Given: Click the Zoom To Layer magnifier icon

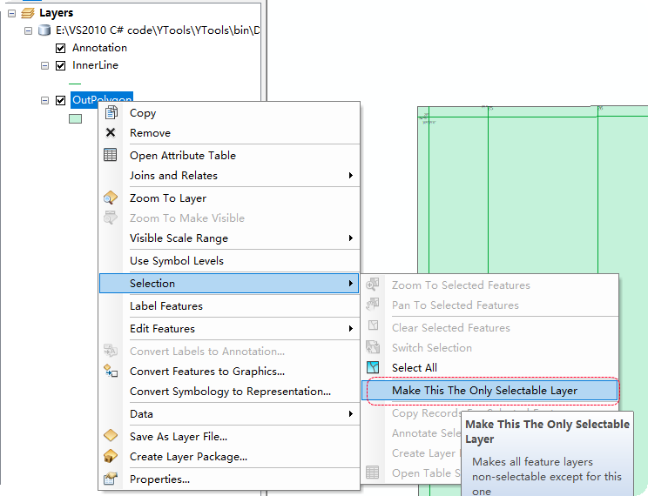Looking at the screenshot, I should click(x=111, y=198).
